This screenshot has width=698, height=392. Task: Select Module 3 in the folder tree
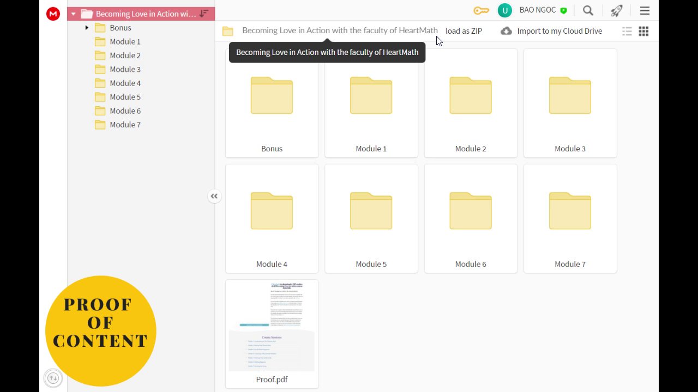[x=125, y=69]
